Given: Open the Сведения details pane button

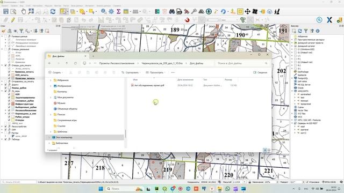Looking at the screenshot, I should click(x=260, y=72).
